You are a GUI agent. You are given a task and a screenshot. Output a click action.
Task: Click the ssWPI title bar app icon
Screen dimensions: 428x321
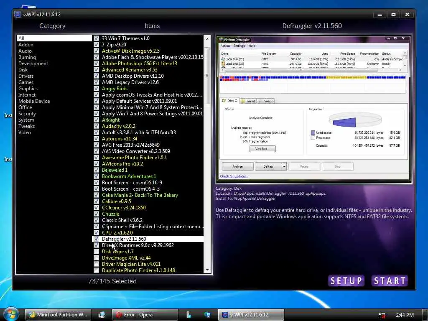tap(18, 14)
